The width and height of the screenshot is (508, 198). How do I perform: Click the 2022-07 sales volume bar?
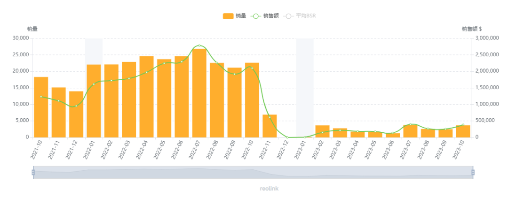pos(199,94)
